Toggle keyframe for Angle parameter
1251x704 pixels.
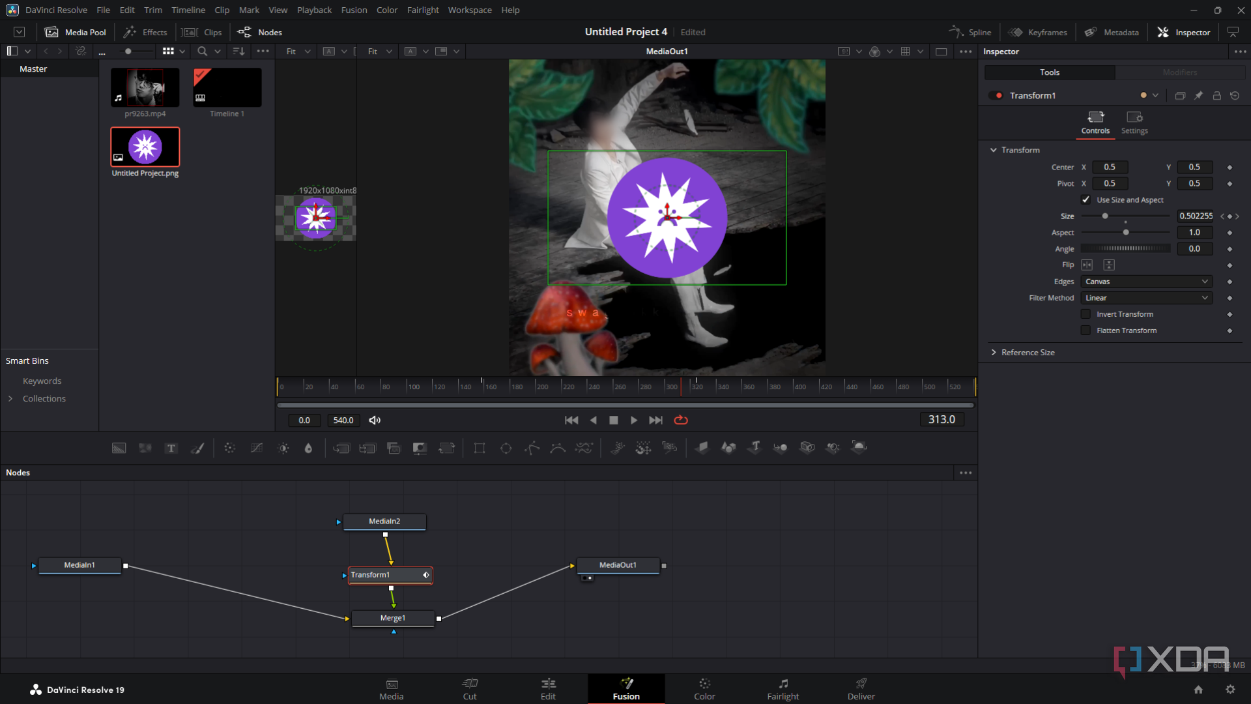(1229, 249)
